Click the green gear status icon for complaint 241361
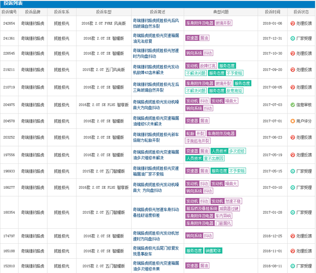 click(293, 38)
